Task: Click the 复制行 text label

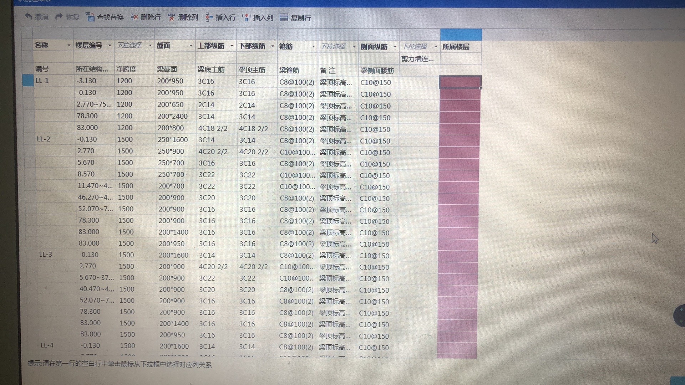Action: point(300,18)
